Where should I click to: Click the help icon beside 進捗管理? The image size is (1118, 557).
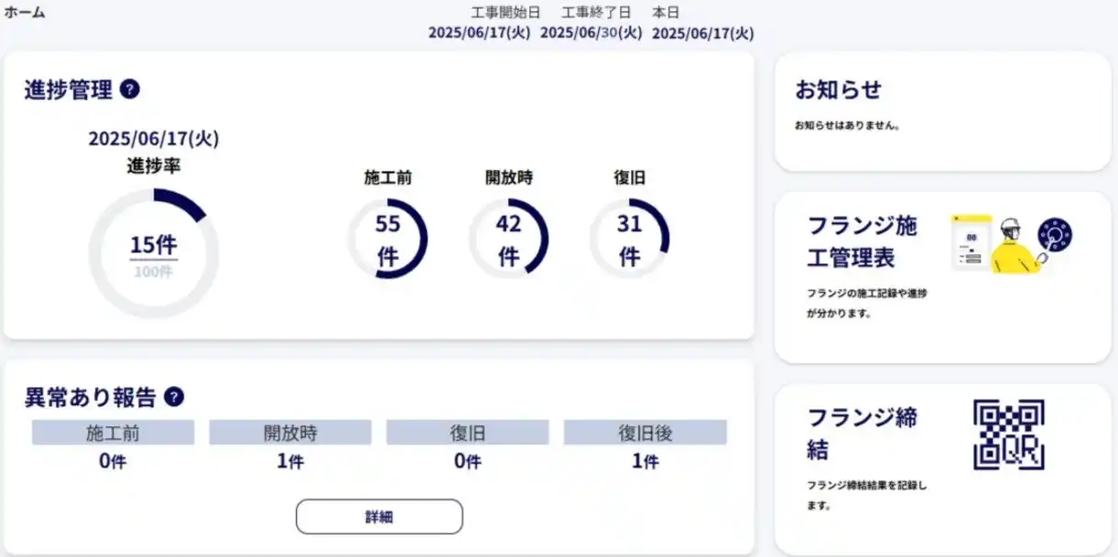tap(130, 90)
